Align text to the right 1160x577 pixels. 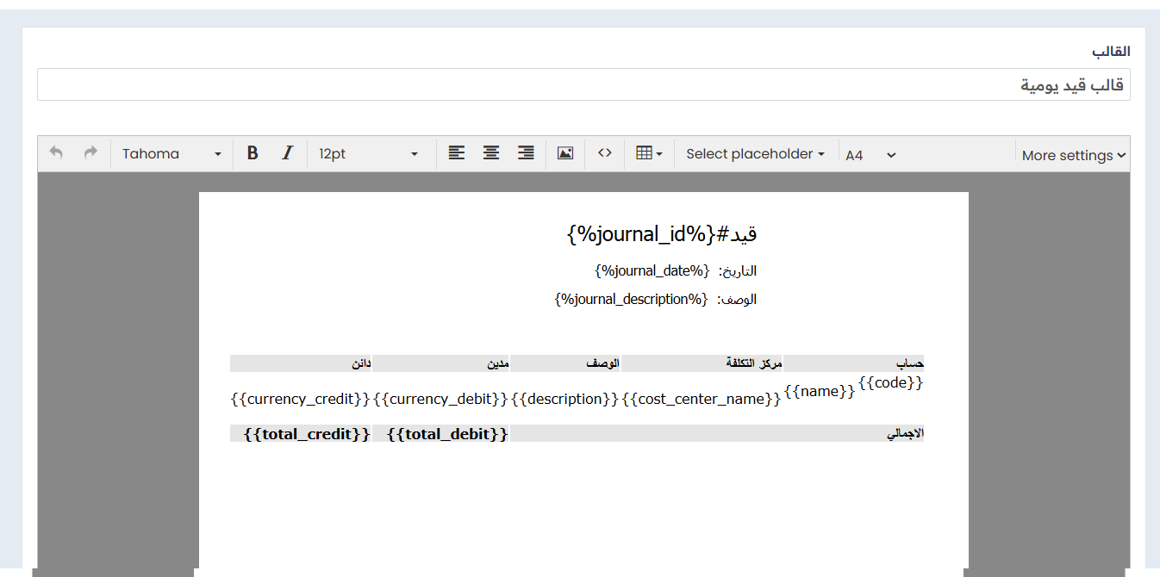click(x=526, y=153)
